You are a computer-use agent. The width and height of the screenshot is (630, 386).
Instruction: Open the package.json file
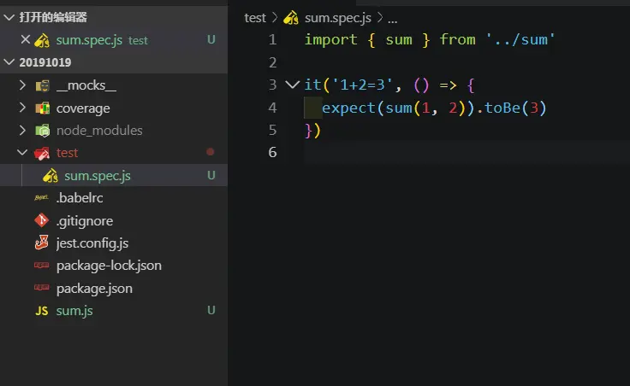click(94, 289)
